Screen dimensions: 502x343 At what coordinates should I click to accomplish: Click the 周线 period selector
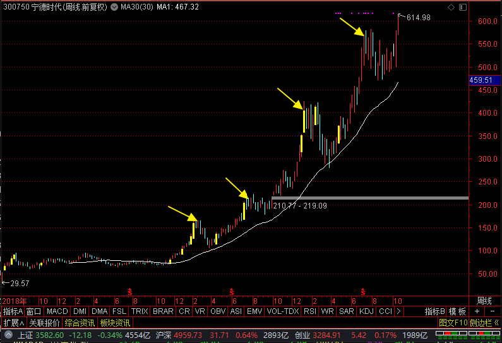pyautogui.click(x=484, y=301)
